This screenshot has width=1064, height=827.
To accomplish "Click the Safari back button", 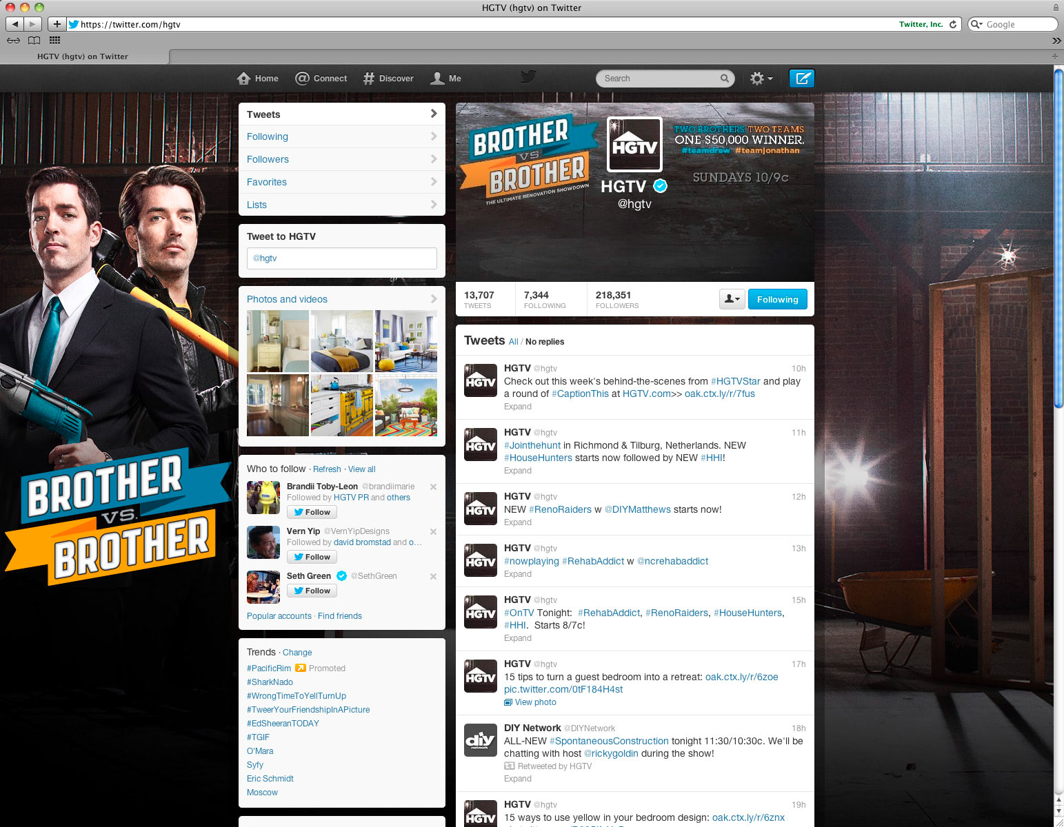I will pos(14,24).
